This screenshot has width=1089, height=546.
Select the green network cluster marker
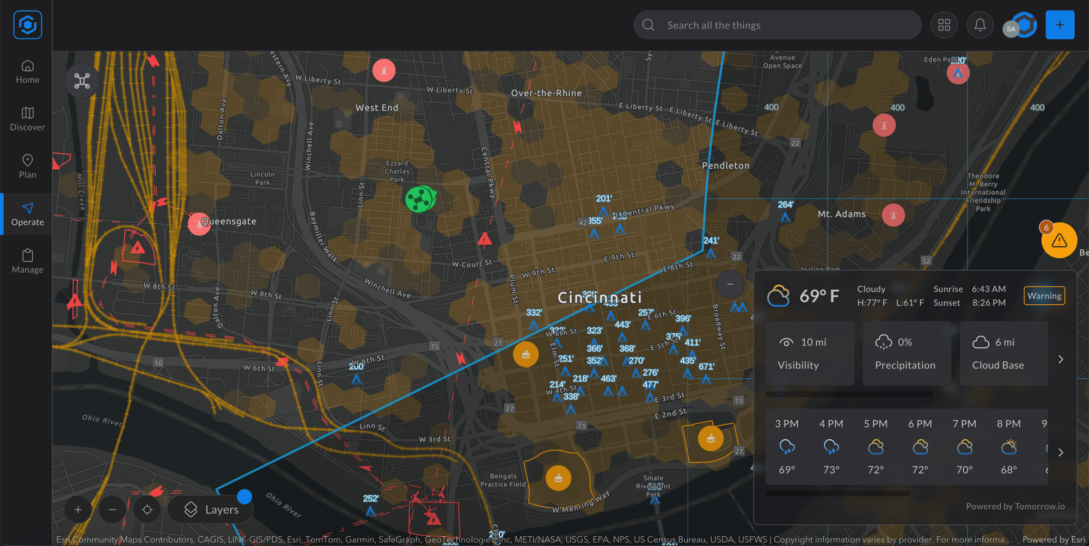click(419, 199)
